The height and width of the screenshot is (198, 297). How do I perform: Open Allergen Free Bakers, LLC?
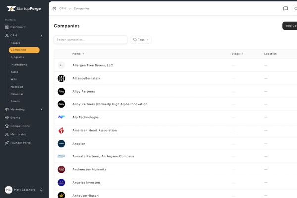93,65
